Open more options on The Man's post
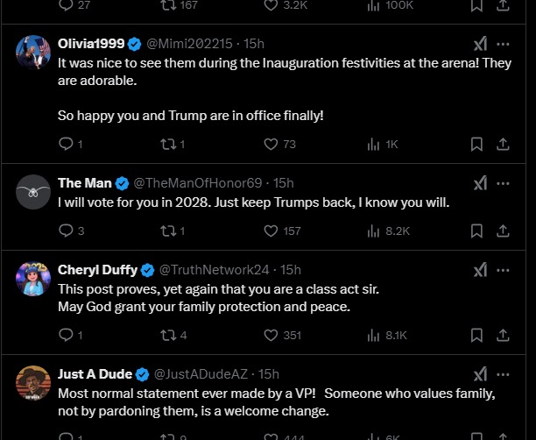The width and height of the screenshot is (536, 440). click(x=504, y=182)
